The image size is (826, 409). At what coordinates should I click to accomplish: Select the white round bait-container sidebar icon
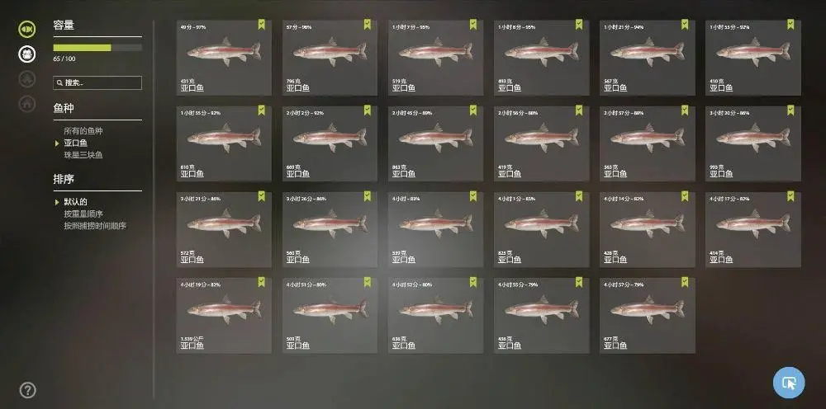(27, 54)
